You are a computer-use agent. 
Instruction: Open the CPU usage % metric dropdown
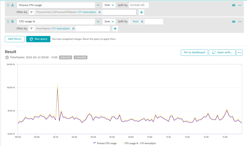click(x=98, y=22)
